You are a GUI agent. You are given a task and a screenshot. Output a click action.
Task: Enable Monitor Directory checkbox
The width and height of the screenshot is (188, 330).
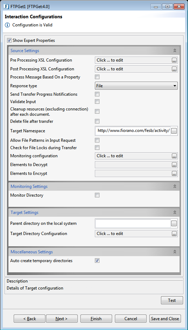click(97, 195)
